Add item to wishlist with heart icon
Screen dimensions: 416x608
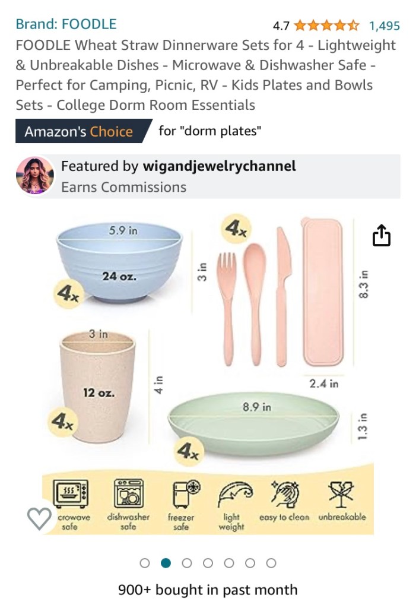(x=39, y=518)
